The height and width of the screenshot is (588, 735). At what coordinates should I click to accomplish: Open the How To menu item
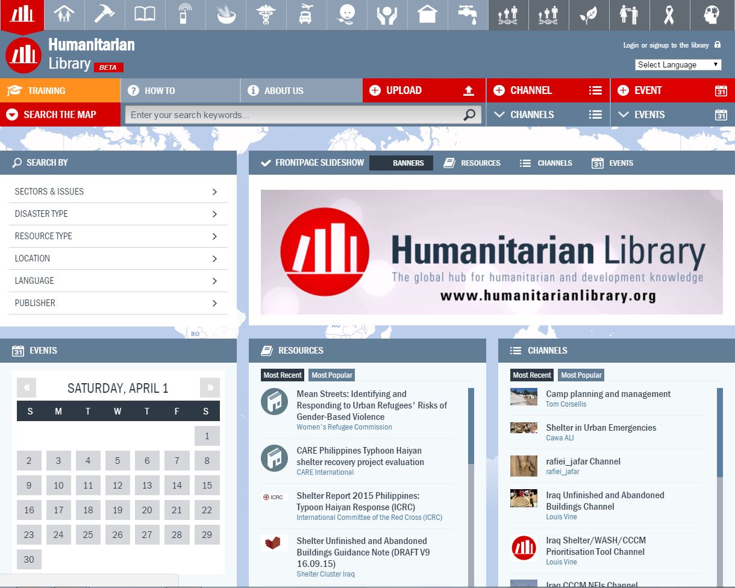[180, 90]
